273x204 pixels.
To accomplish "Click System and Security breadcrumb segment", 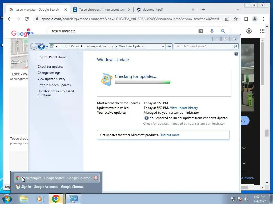I will (x=99, y=46).
